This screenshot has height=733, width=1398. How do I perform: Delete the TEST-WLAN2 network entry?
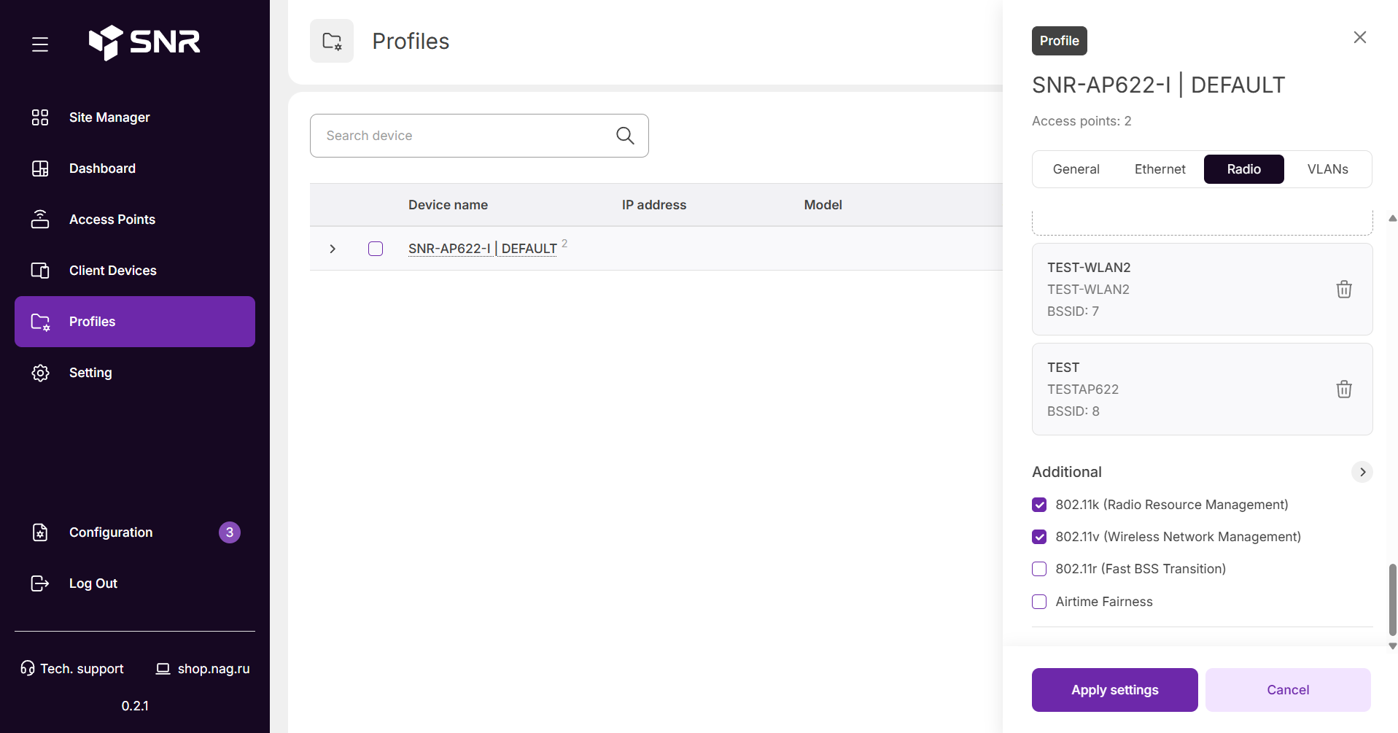[1344, 289]
